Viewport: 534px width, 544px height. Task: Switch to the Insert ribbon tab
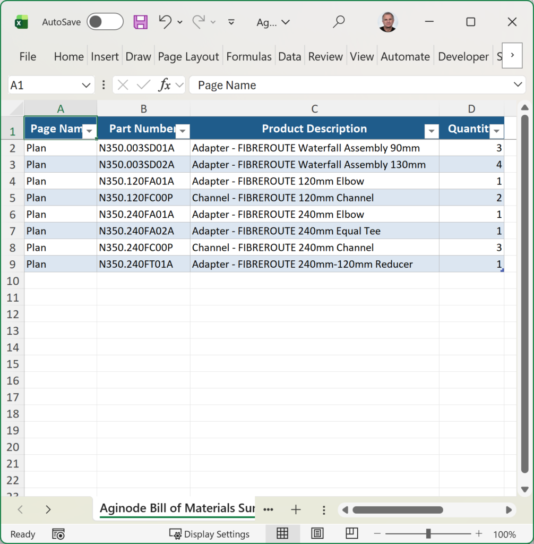[105, 56]
